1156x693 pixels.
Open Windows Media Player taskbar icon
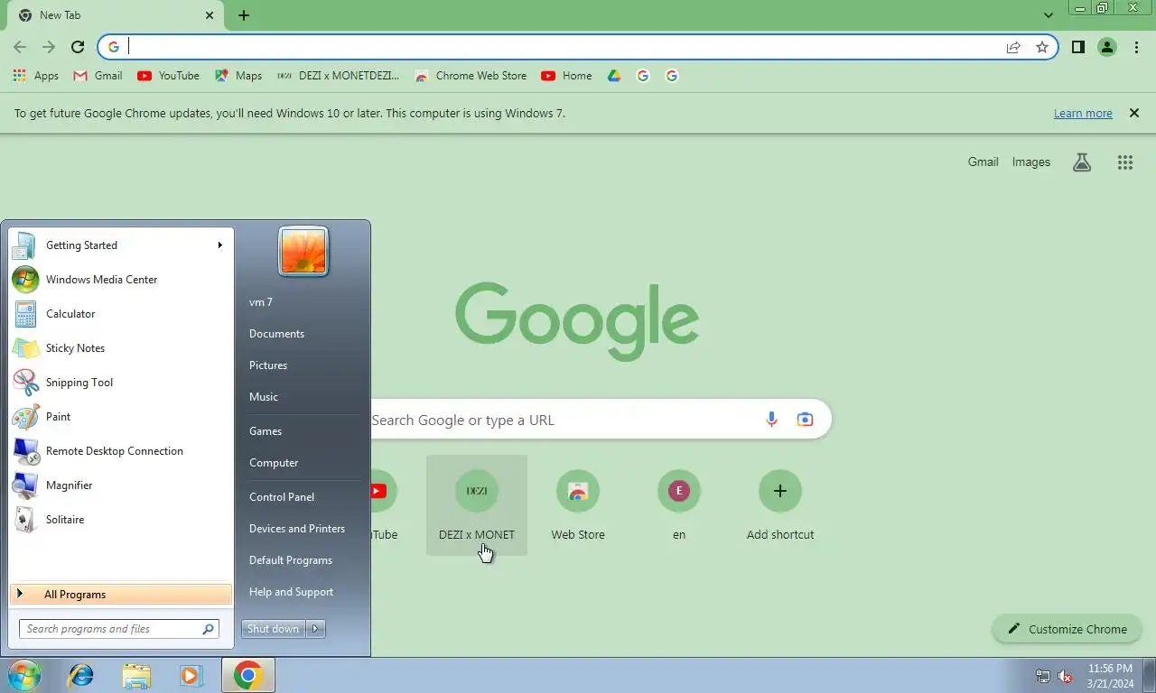(x=191, y=675)
